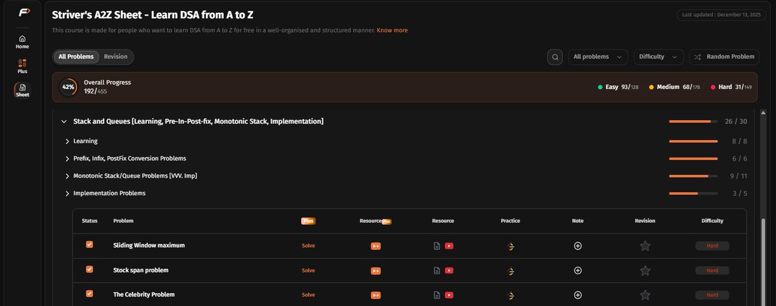Open article resource for The Celebrity Problem
The height and width of the screenshot is (306, 776).
(x=437, y=295)
